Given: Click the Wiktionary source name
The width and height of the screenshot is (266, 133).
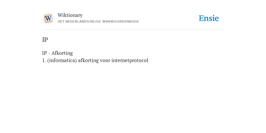Looking at the screenshot, I should click(70, 15).
